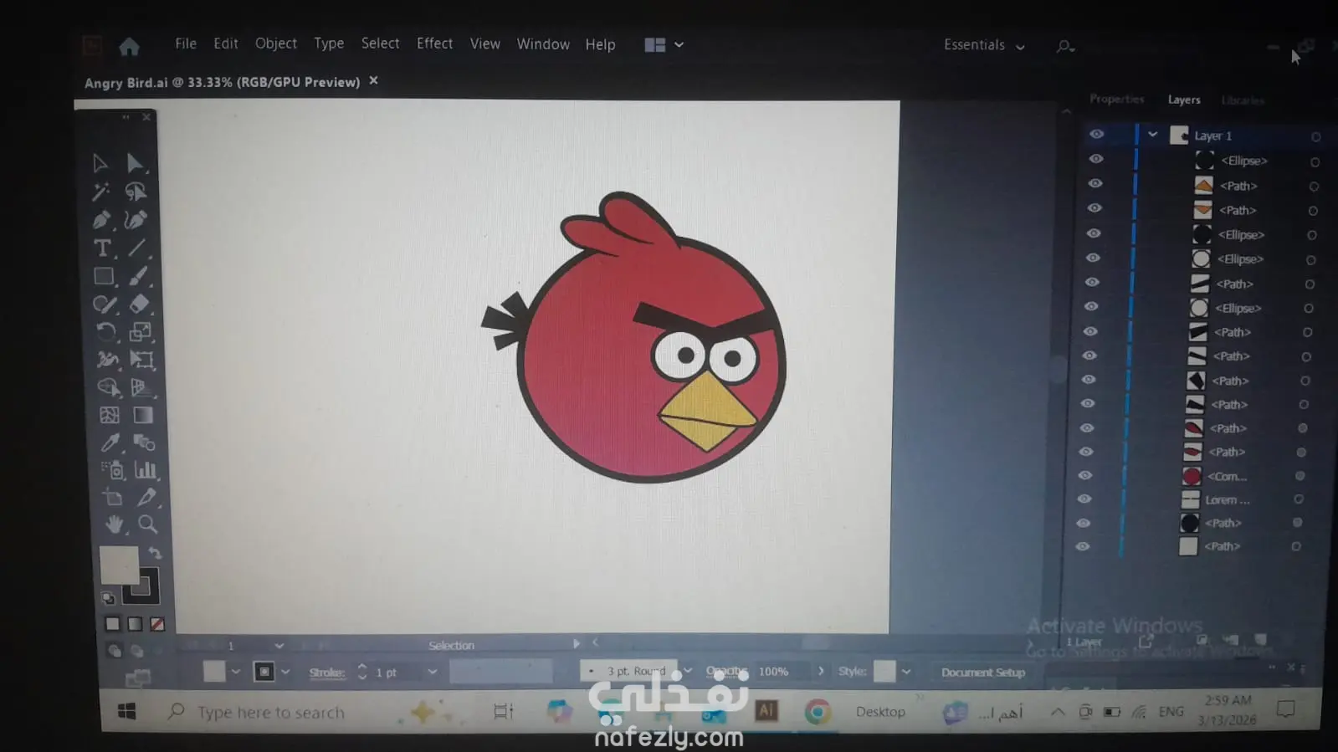Toggle visibility of the Lorem layer item

pos(1084,499)
